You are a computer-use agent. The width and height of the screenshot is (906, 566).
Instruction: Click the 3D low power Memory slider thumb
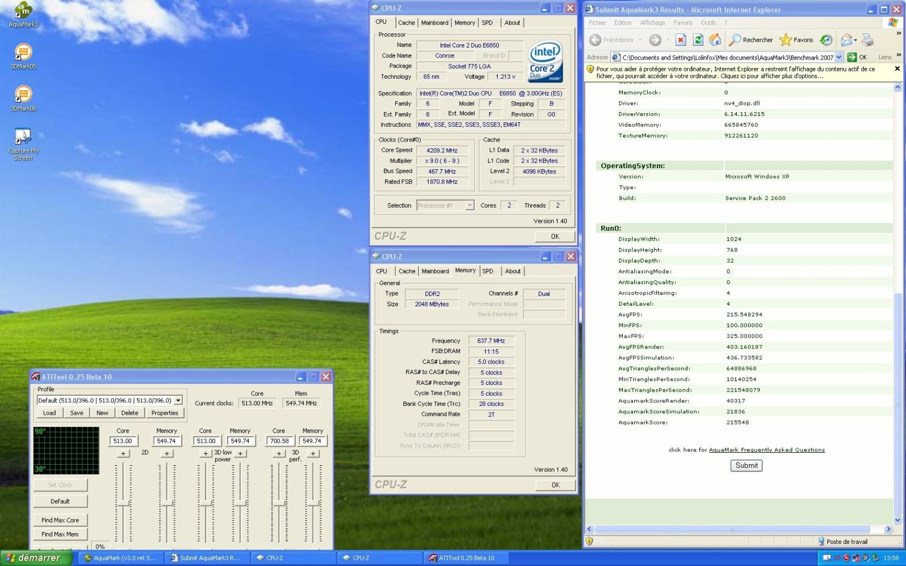240,503
